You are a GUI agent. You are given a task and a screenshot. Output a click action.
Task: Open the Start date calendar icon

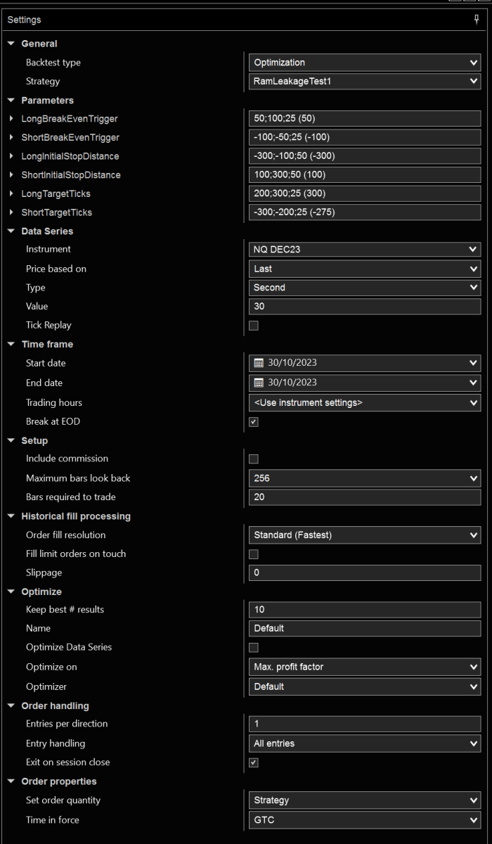click(258, 363)
